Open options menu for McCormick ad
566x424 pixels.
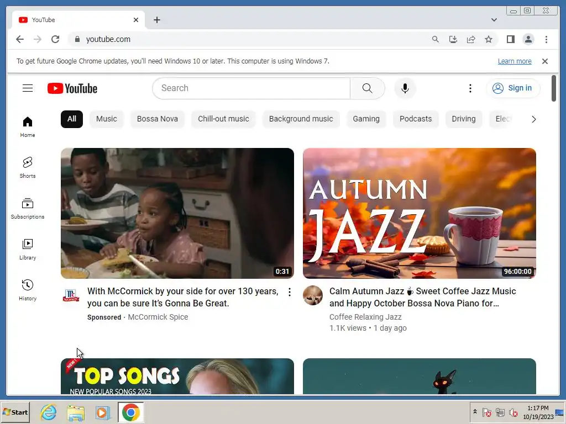coord(290,292)
